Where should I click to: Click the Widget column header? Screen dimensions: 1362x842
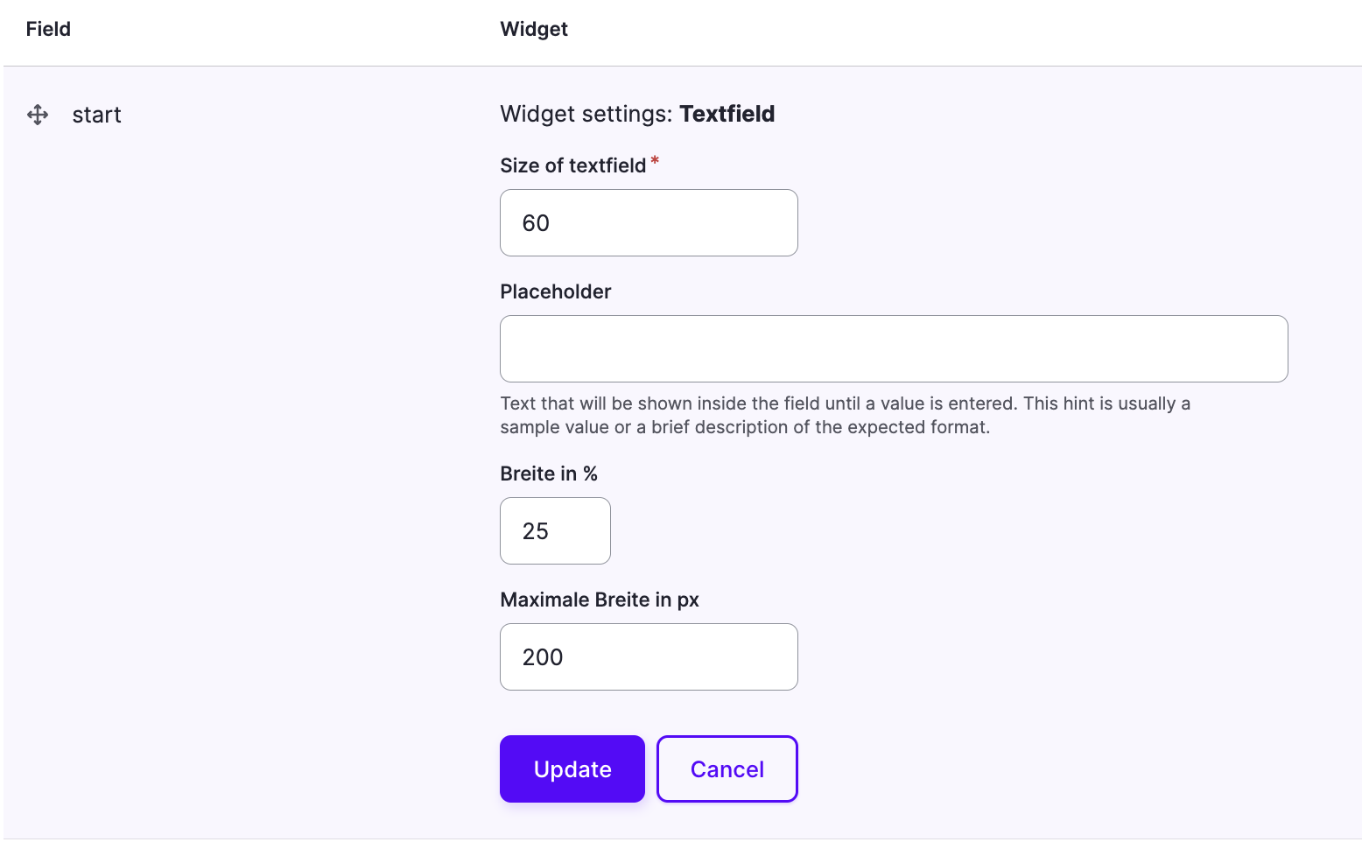coord(534,29)
